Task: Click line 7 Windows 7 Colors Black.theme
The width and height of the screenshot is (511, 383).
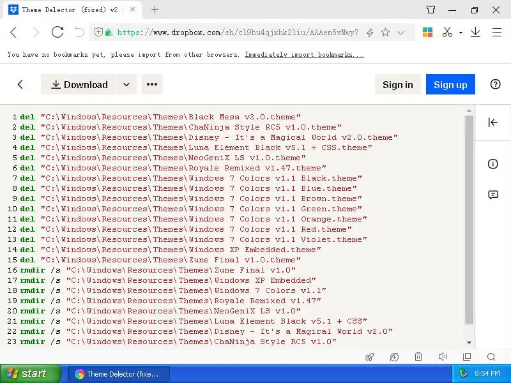Action: click(201, 178)
